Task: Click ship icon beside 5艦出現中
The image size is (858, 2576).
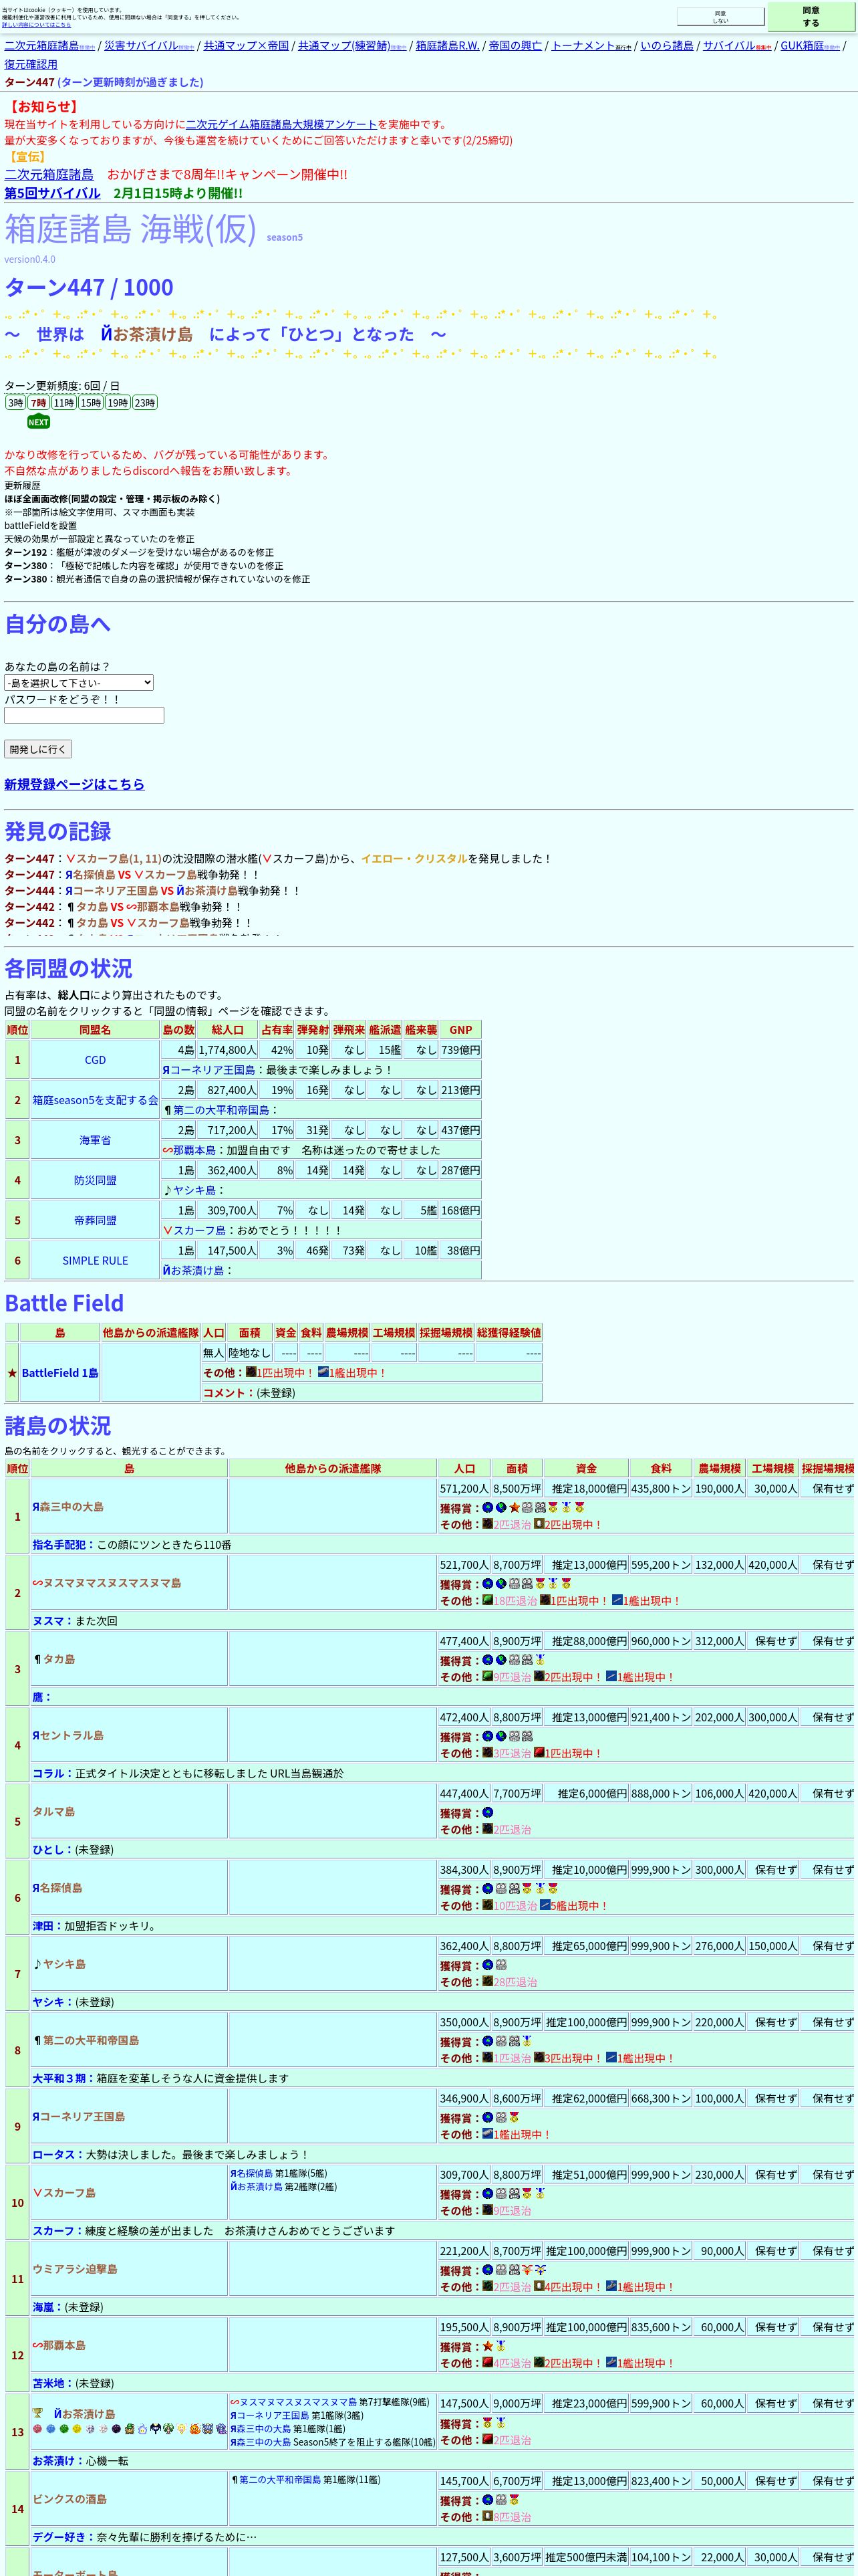Action: [x=545, y=1905]
